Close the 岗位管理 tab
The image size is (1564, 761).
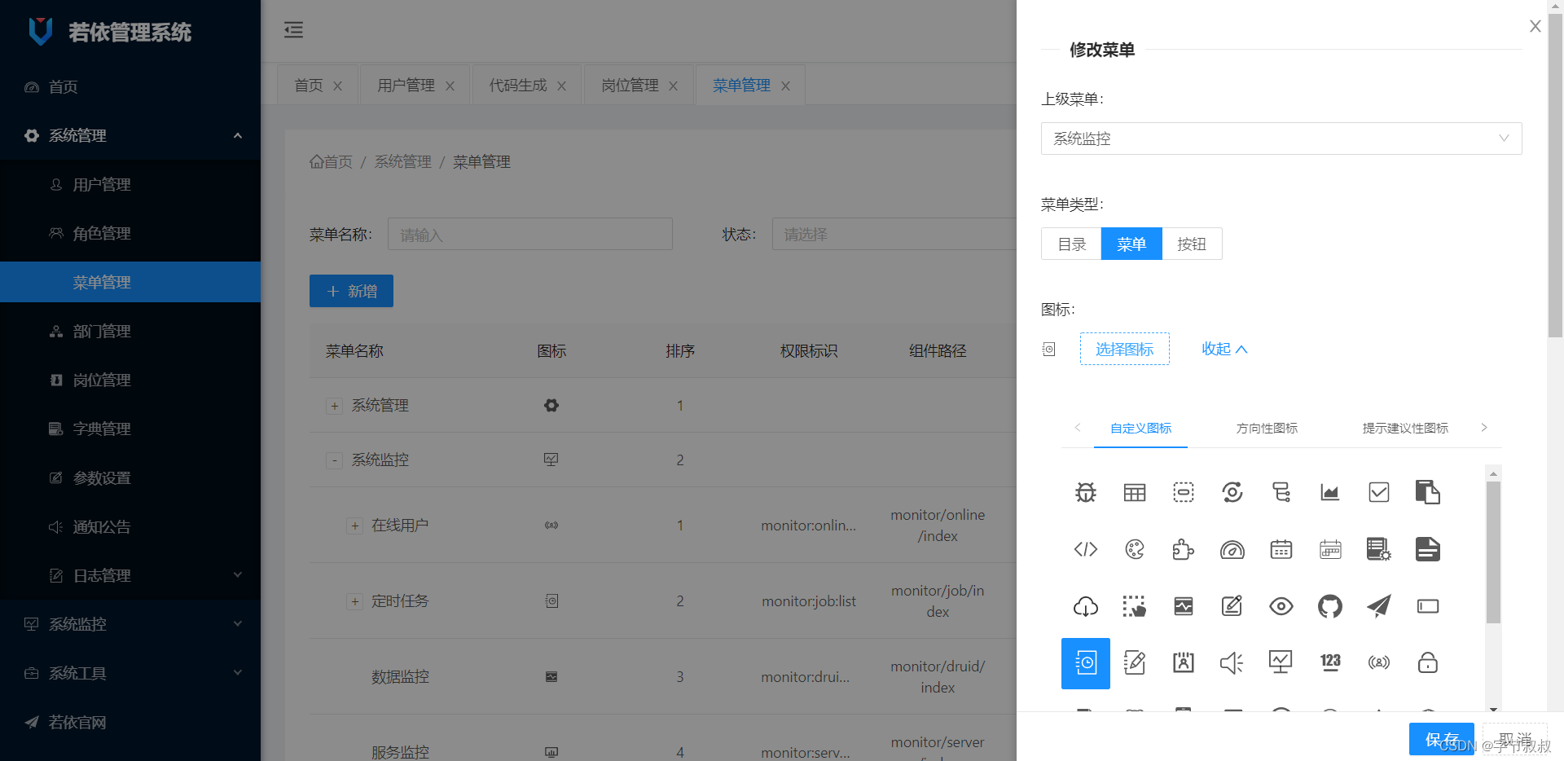tap(673, 85)
